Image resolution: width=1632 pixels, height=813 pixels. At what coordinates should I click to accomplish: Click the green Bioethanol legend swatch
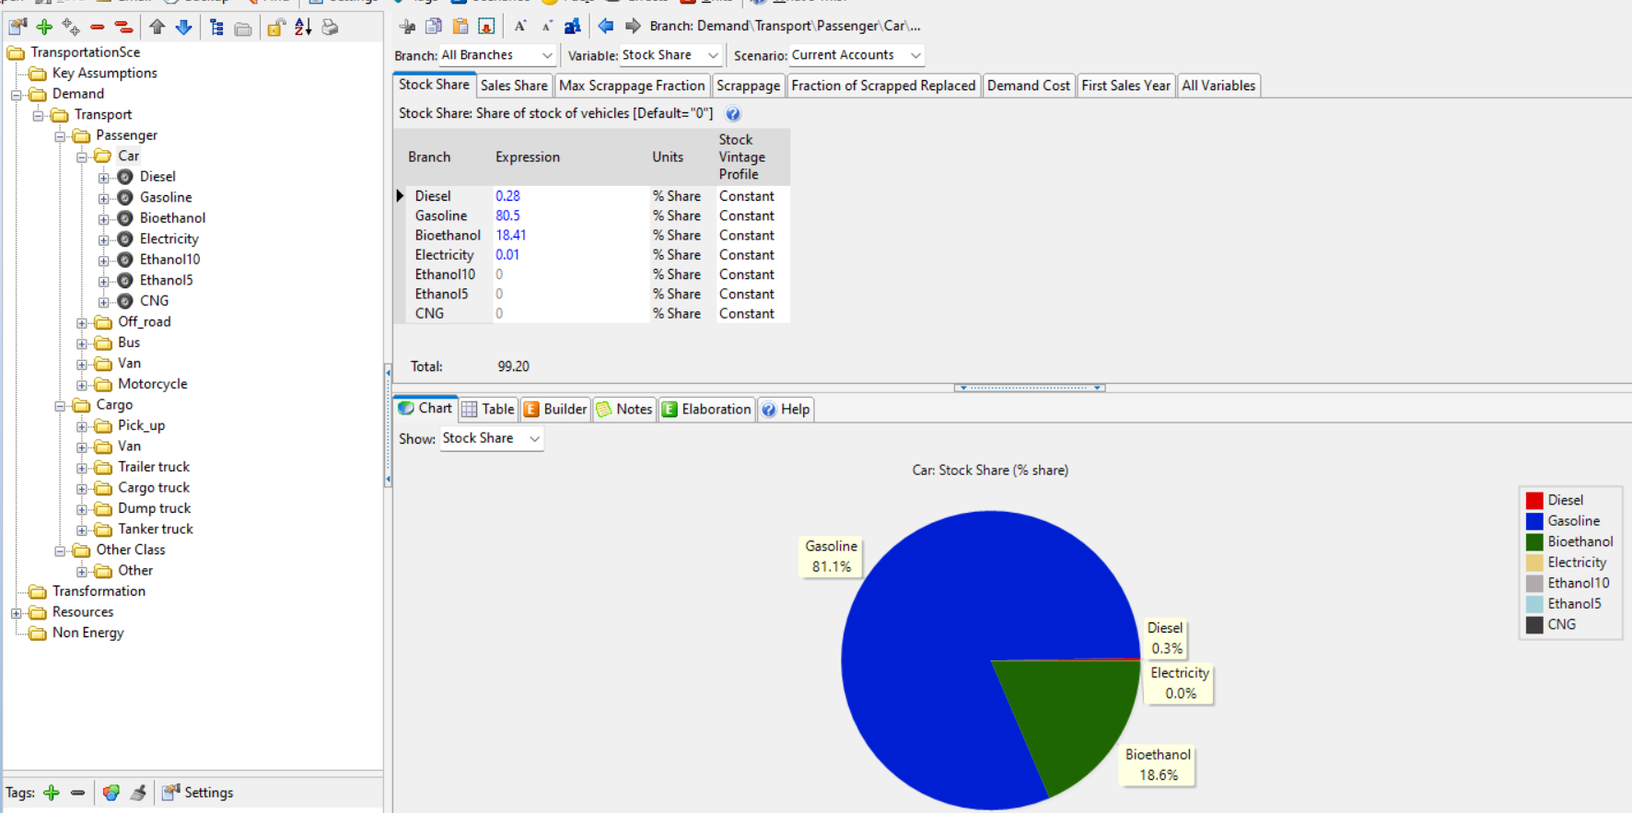[1534, 542]
